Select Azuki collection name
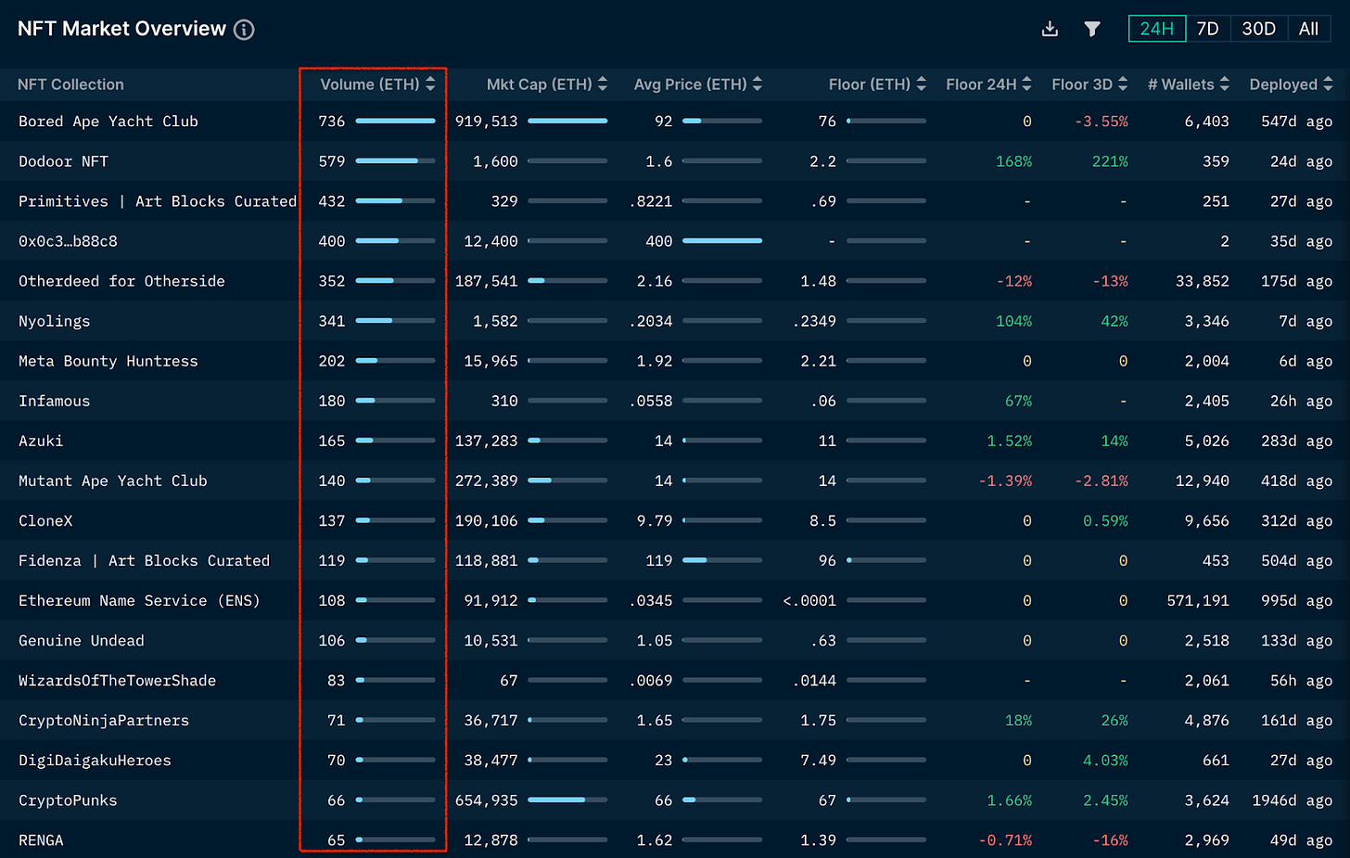This screenshot has width=1350, height=858. [x=41, y=441]
